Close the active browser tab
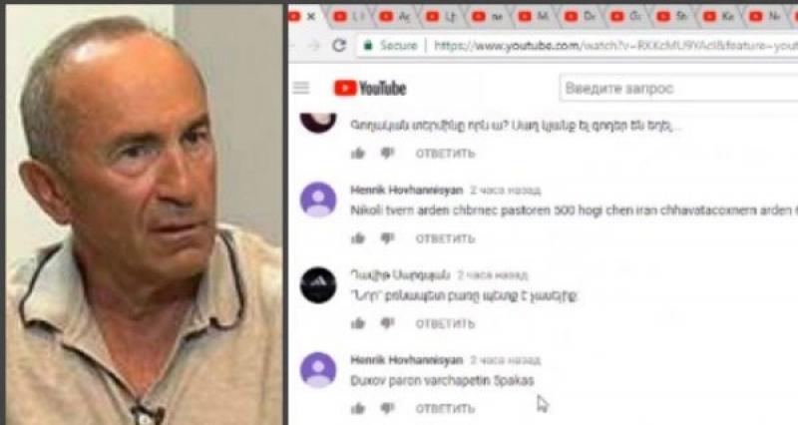This screenshot has width=798, height=425. 311,17
